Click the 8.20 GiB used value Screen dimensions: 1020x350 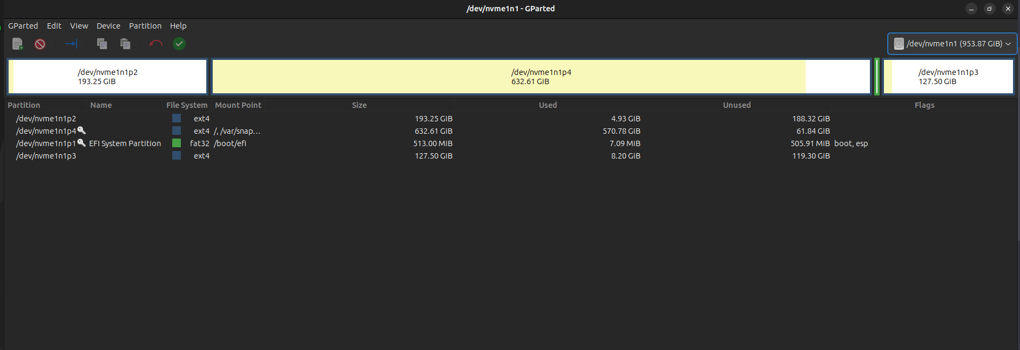click(x=626, y=156)
